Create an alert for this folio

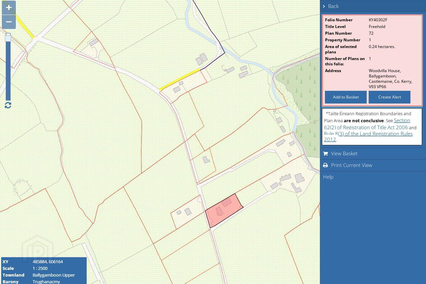389,97
